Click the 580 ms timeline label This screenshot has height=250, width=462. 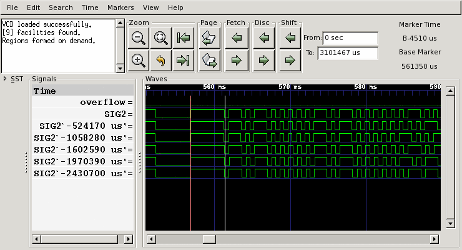click(365, 87)
